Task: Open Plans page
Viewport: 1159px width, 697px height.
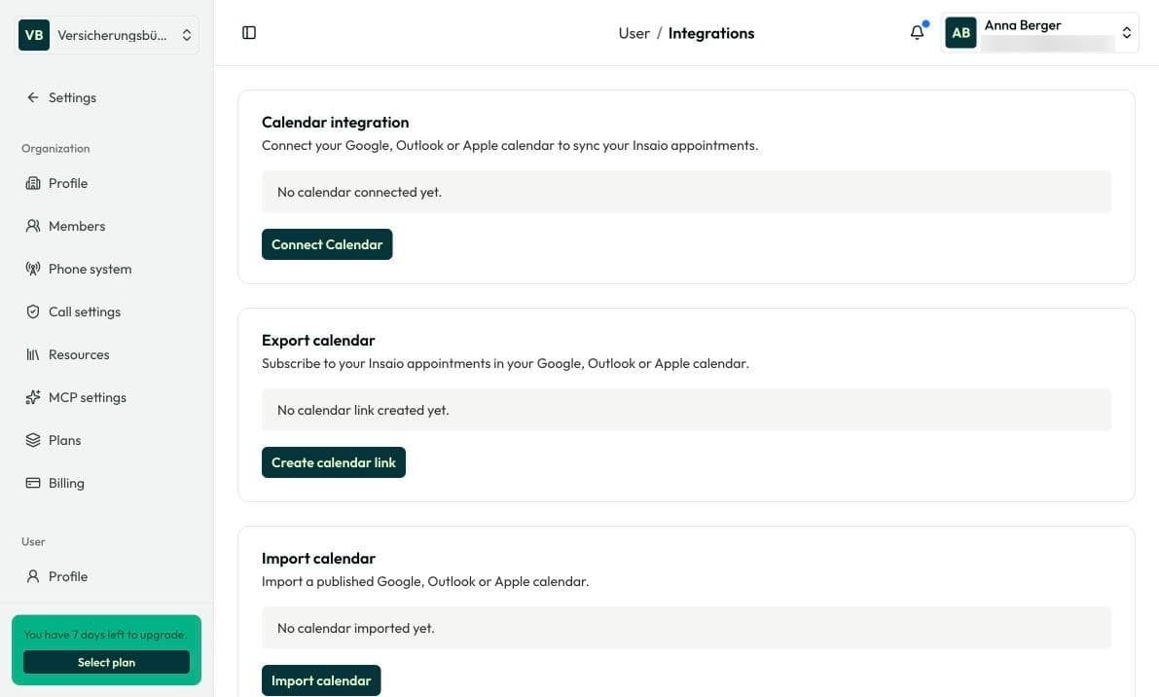Action: (65, 441)
